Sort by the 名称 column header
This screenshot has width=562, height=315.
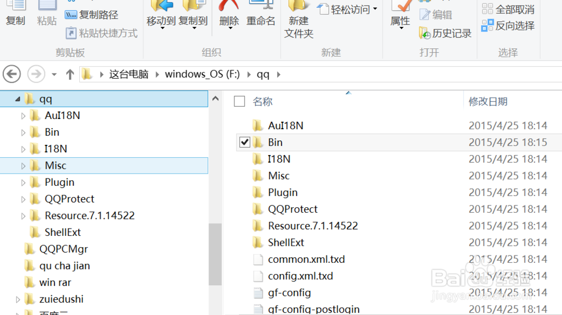[x=262, y=102]
